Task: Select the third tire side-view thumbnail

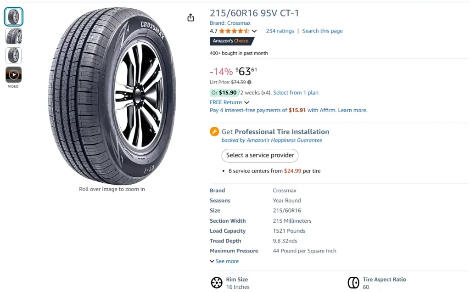Action: click(14, 55)
